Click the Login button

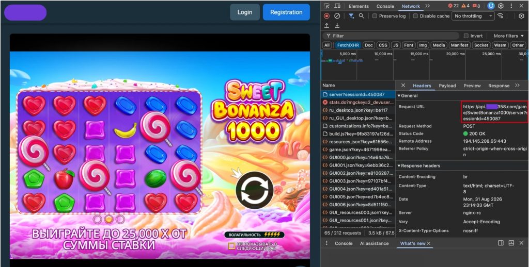[245, 12]
